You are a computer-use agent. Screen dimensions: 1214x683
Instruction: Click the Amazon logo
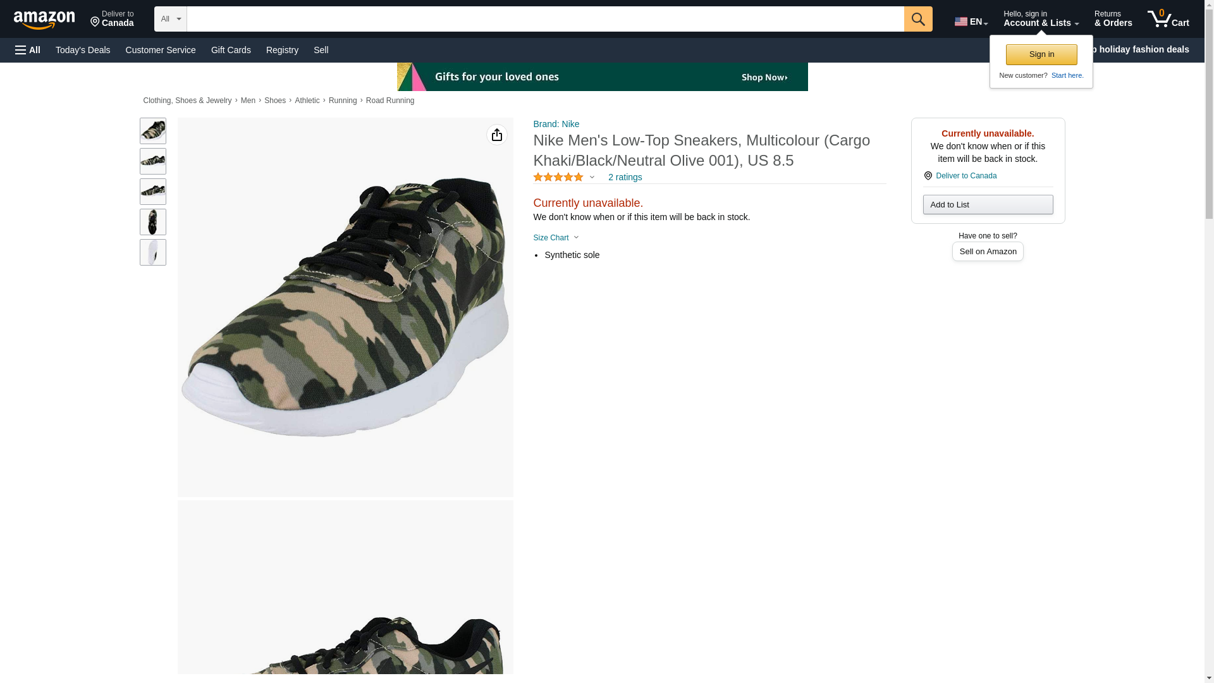[x=44, y=20]
